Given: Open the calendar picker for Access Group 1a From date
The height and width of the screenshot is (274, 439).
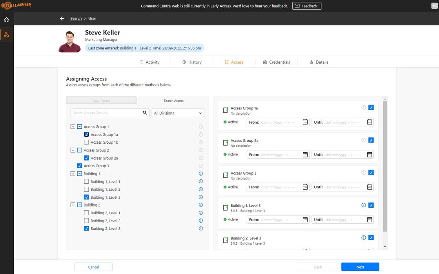Looking at the screenshot, I should (x=305, y=122).
